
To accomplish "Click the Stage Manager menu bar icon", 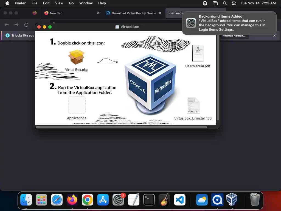I will [x=215, y=3].
